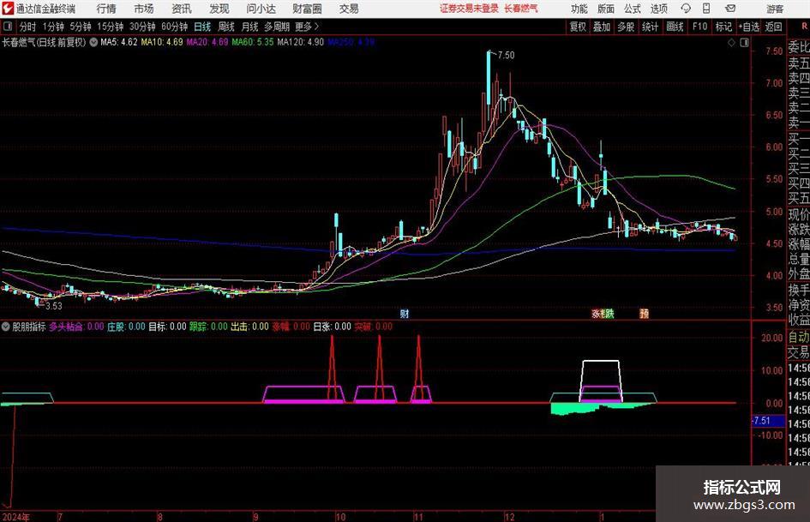
Task: Click the 多股 multi-stock toolbar button
Action: [x=626, y=27]
